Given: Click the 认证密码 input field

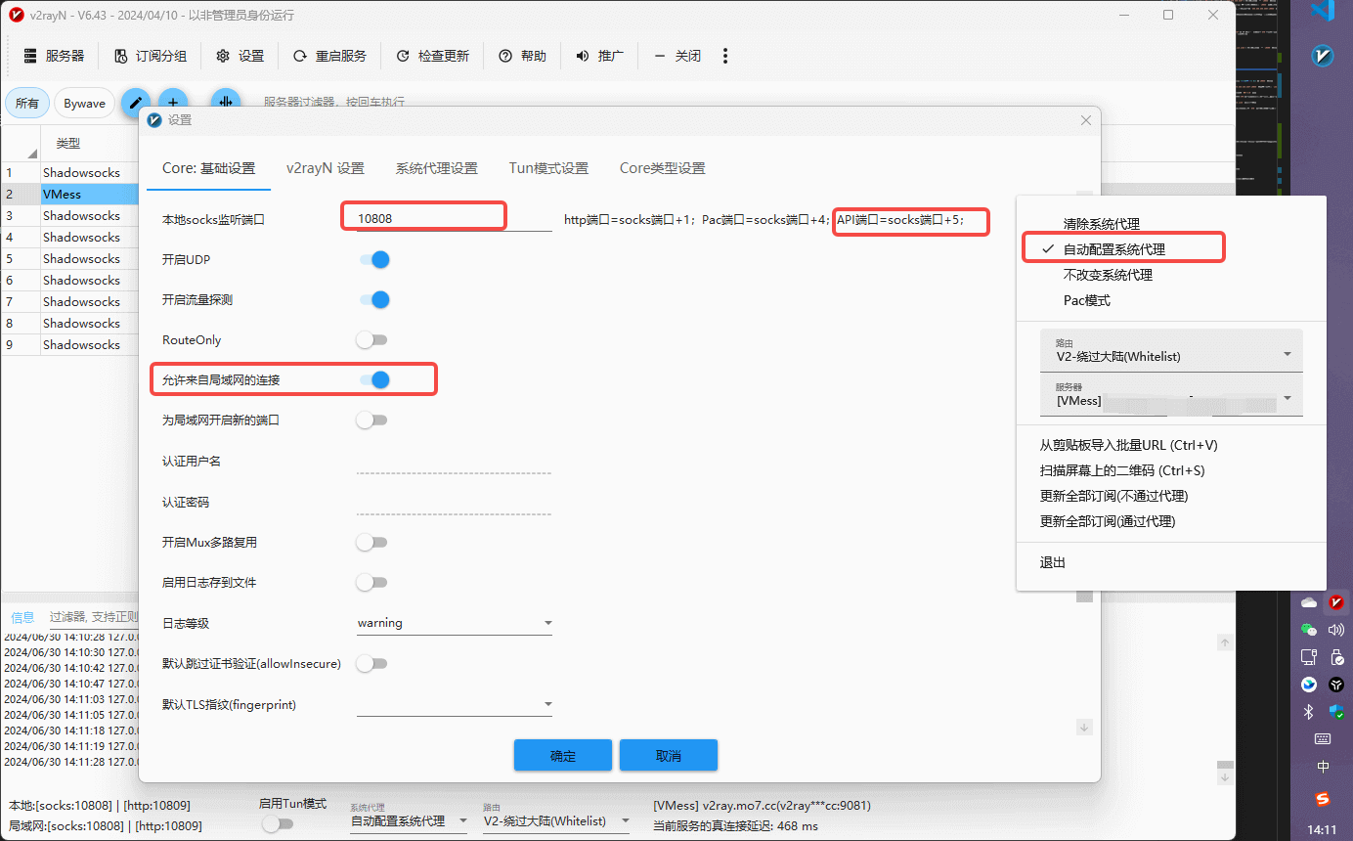Looking at the screenshot, I should (455, 503).
